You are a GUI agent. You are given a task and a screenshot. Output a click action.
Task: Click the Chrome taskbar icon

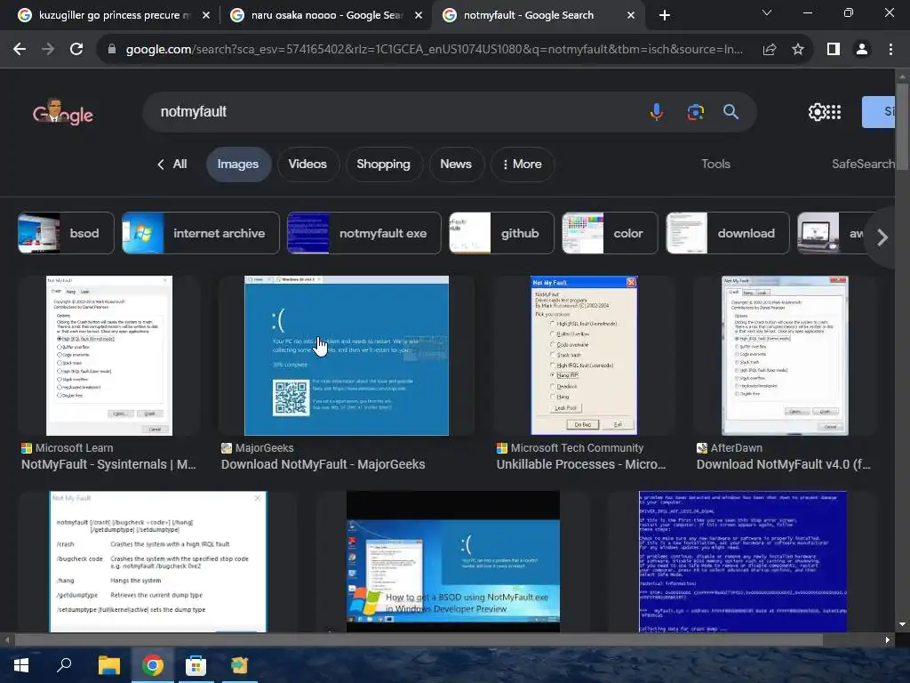(x=153, y=665)
